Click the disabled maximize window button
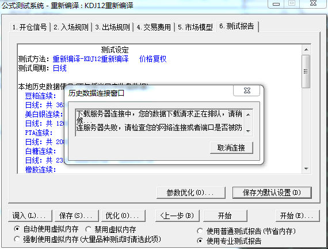 click(292, 3)
